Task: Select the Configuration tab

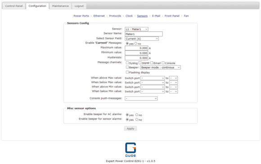Action: [37, 6]
